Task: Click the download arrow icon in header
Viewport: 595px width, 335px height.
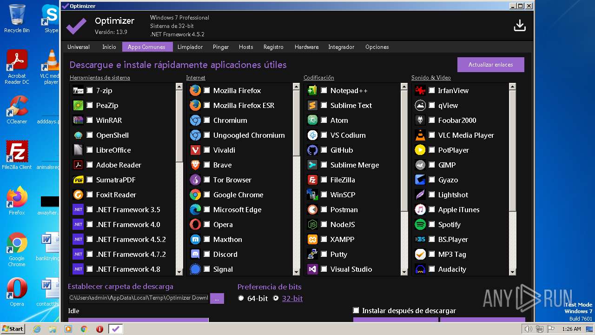Action: point(520,26)
